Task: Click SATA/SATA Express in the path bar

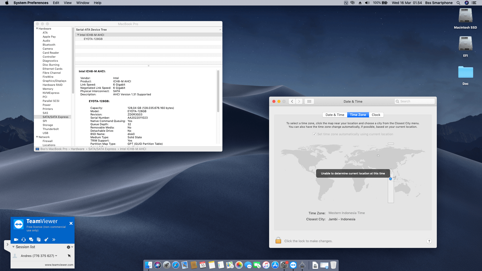Action: pyautogui.click(x=102, y=149)
